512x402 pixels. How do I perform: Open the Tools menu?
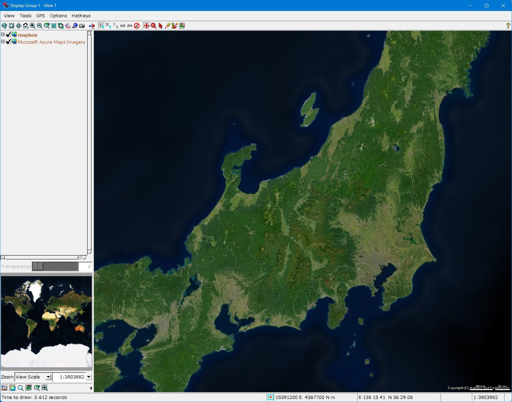(26, 16)
